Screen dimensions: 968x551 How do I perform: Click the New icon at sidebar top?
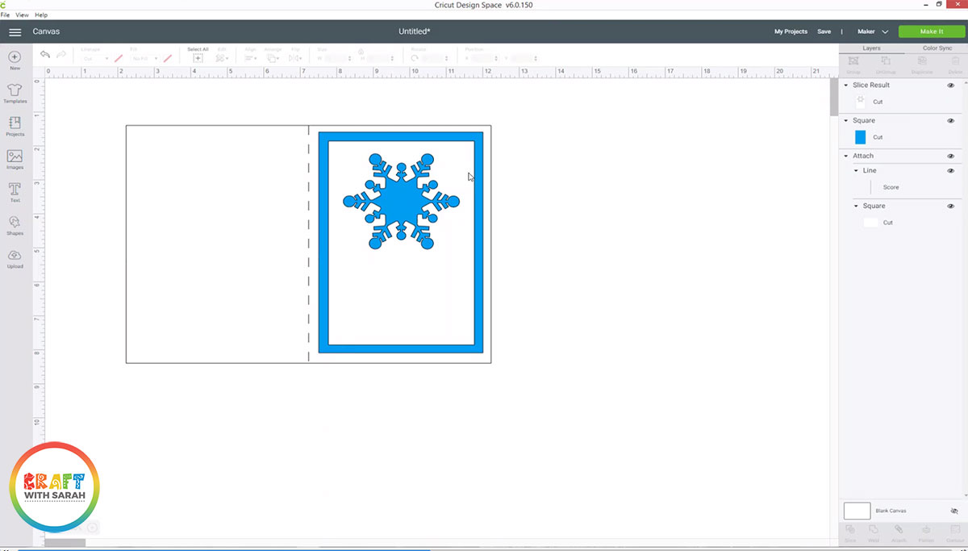click(x=15, y=58)
